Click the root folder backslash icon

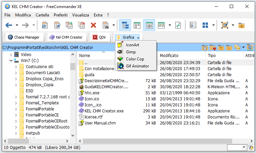point(229,48)
